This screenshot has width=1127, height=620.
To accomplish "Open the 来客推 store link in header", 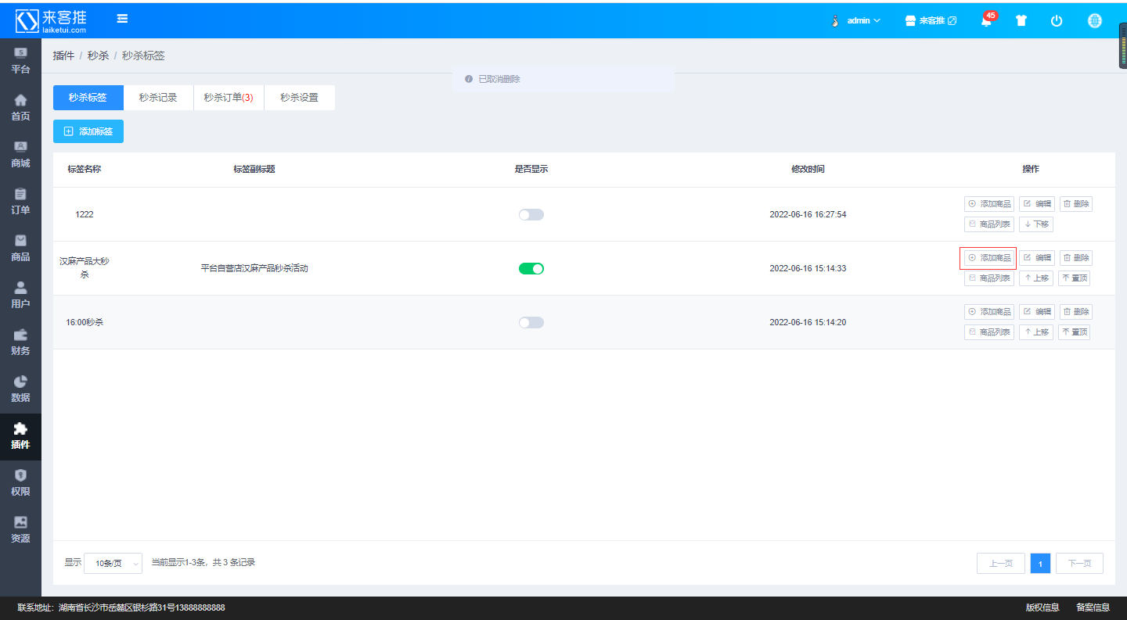I will [x=931, y=21].
